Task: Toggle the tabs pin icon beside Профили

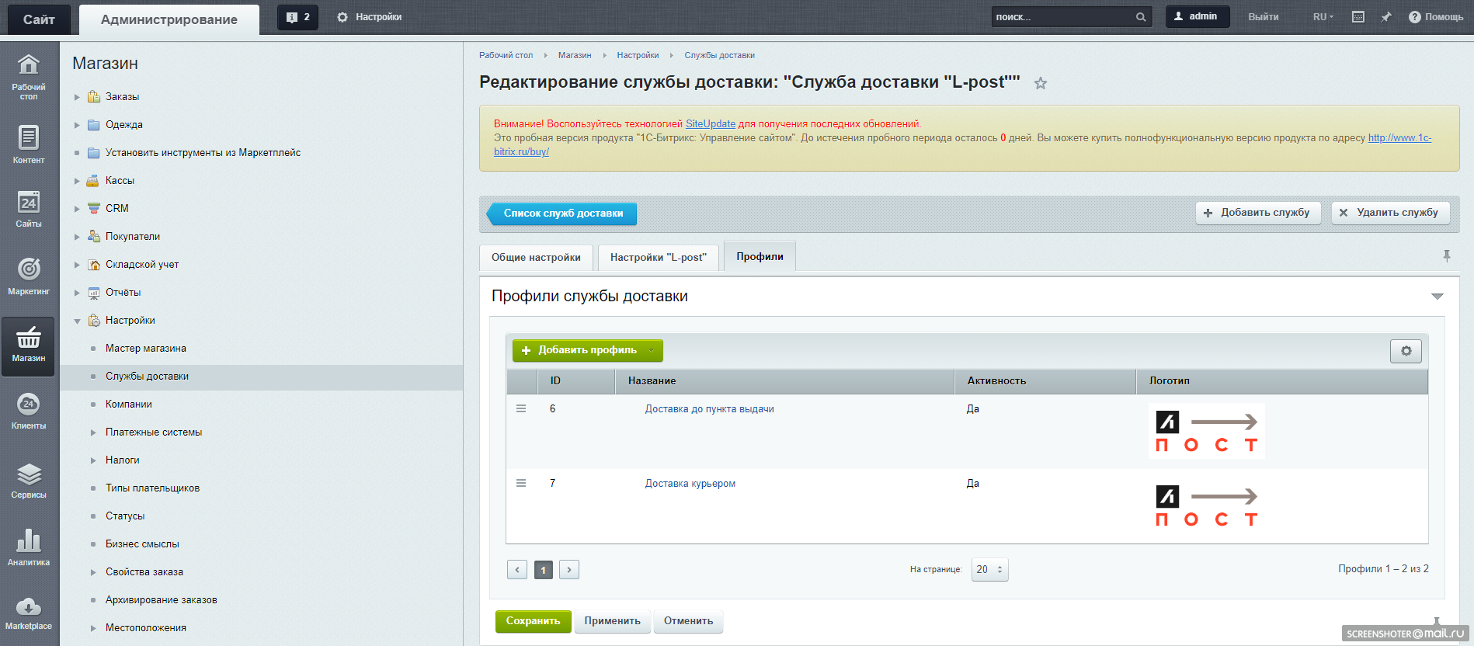Action: pos(1447,255)
